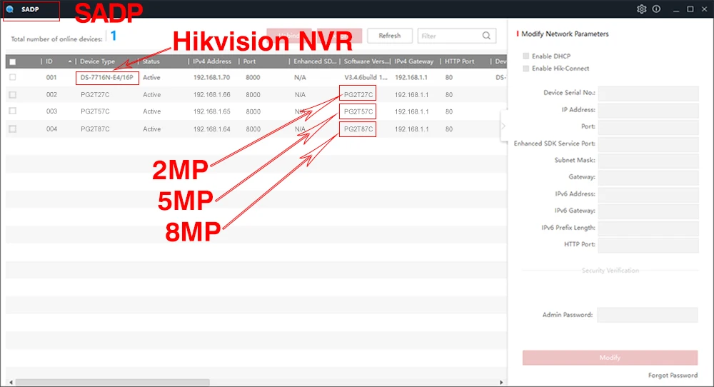Screen dimensions: 714x387
Task: Focus the IPv6 Address field
Action: (648, 194)
